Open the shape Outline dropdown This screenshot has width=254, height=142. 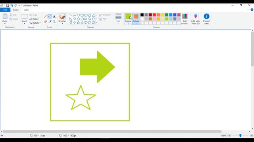(x=106, y=15)
